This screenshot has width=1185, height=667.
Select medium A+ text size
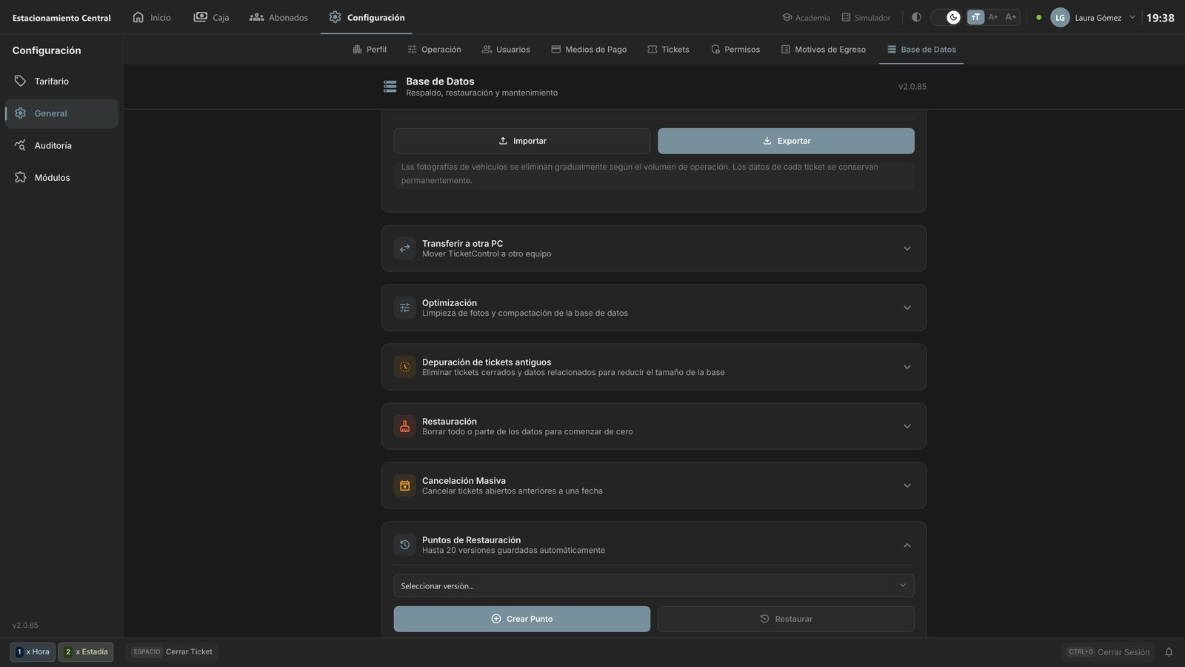[993, 17]
